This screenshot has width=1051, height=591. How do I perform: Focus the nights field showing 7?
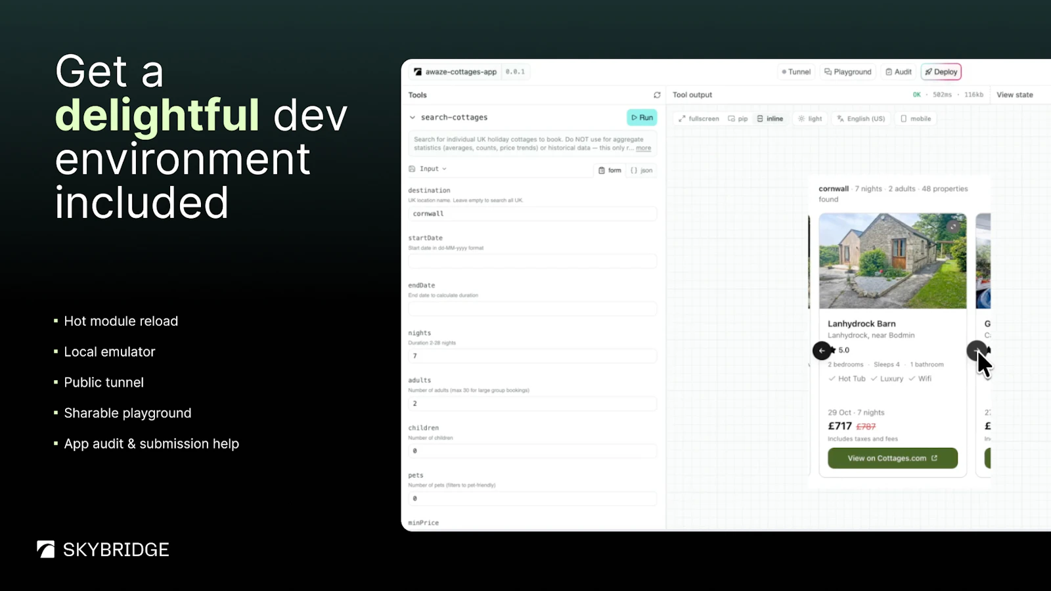point(533,356)
